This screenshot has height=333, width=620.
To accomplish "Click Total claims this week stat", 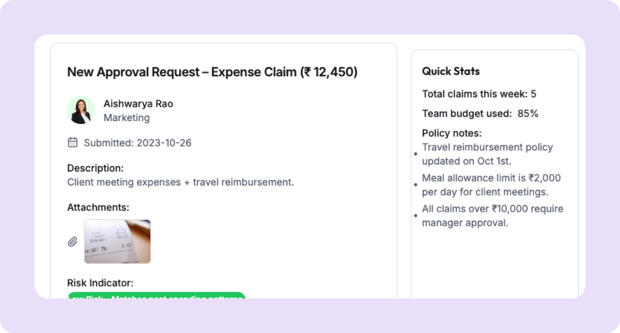I will tap(479, 94).
